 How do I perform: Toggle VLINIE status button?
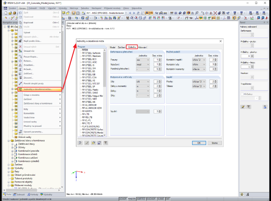(x=160, y=199)
